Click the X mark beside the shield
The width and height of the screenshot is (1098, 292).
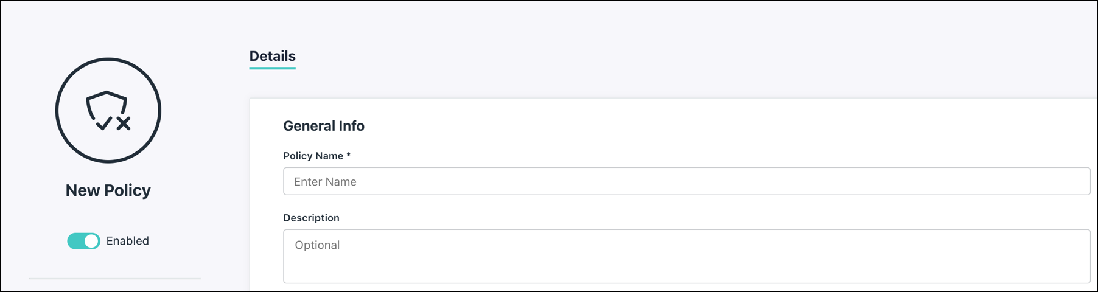click(124, 124)
